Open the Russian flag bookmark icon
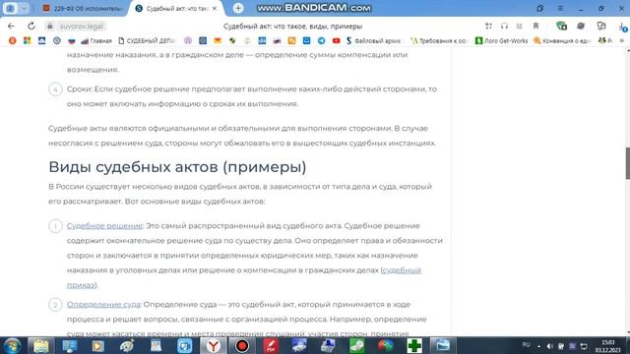The width and height of the screenshot is (630, 354). tap(72, 40)
